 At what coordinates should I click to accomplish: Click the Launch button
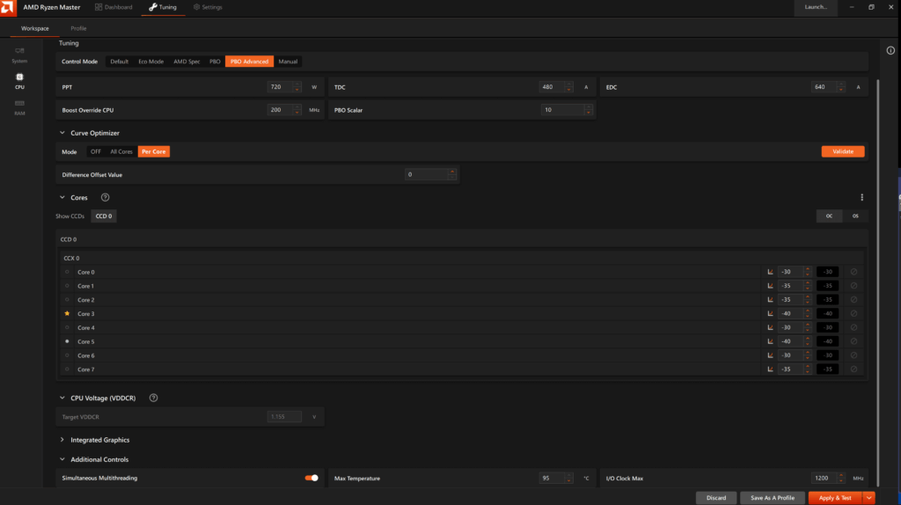pos(816,7)
